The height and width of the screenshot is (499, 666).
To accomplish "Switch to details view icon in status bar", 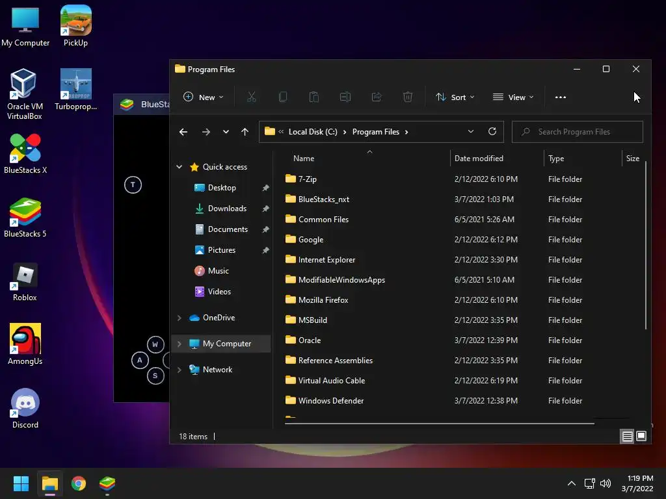I will tap(628, 436).
